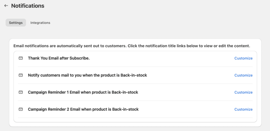This screenshot has width=270, height=131.
Task: Customize the Campaign Reminder 1 email
Action: [243, 92]
